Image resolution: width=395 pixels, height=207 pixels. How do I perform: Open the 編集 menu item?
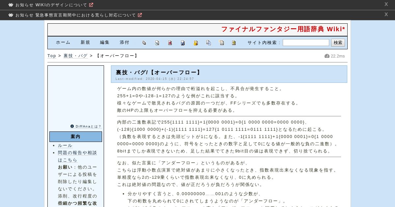click(x=105, y=42)
